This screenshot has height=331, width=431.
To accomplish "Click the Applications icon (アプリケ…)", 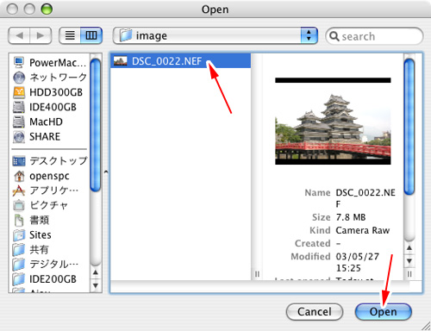I will (19, 190).
